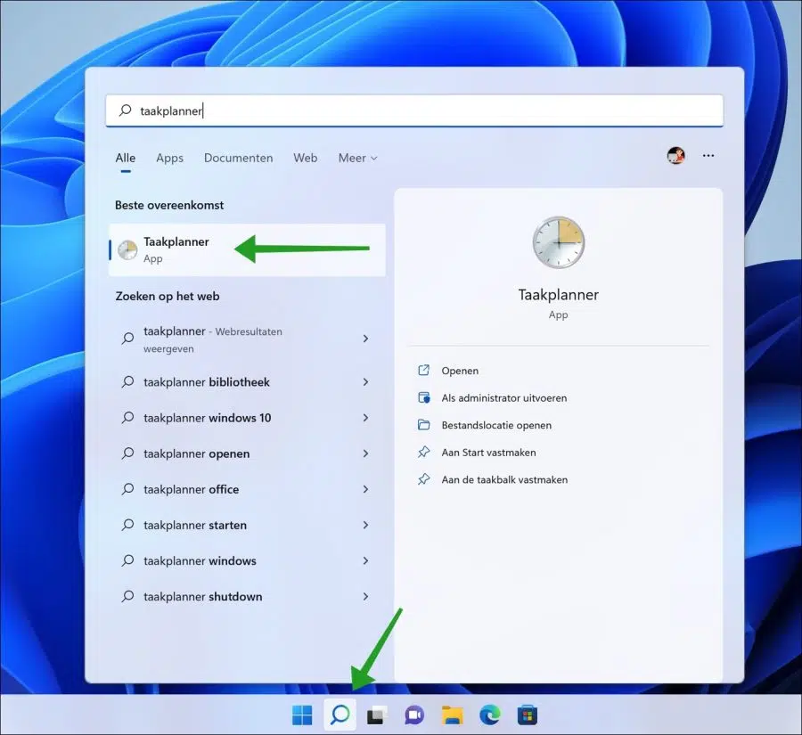
Task: Open the three-dot options menu
Action: pyautogui.click(x=708, y=156)
